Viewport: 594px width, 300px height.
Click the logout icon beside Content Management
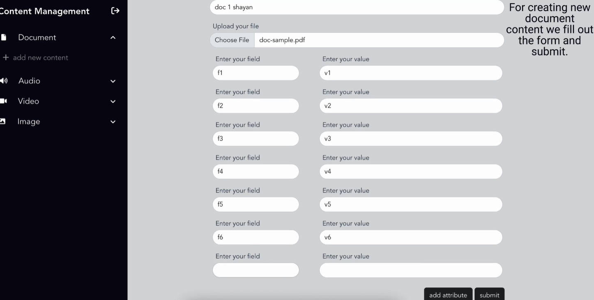[x=115, y=11]
